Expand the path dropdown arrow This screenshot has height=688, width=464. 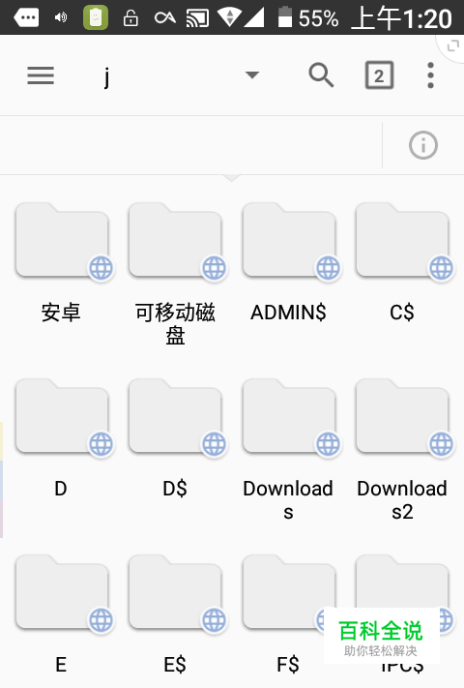[252, 75]
